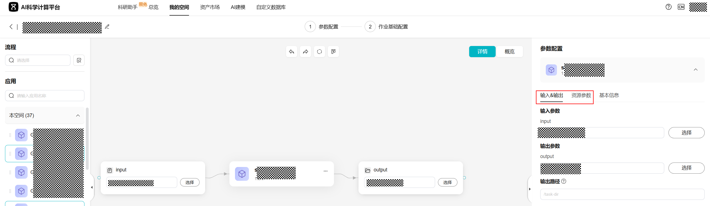Switch canvas view to 详情
710x206 pixels.
click(482, 52)
